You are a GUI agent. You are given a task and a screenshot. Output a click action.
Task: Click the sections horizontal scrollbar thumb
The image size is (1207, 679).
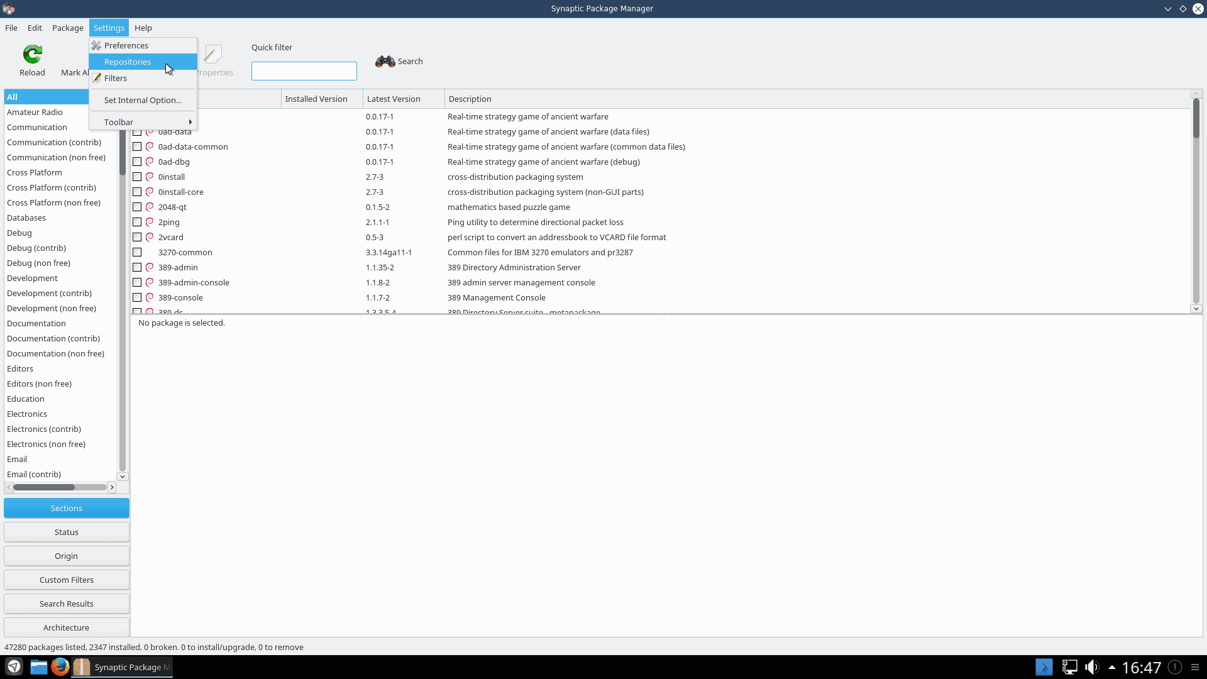(x=44, y=487)
